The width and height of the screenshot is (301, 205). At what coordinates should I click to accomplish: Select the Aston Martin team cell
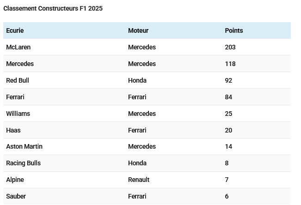click(24, 146)
